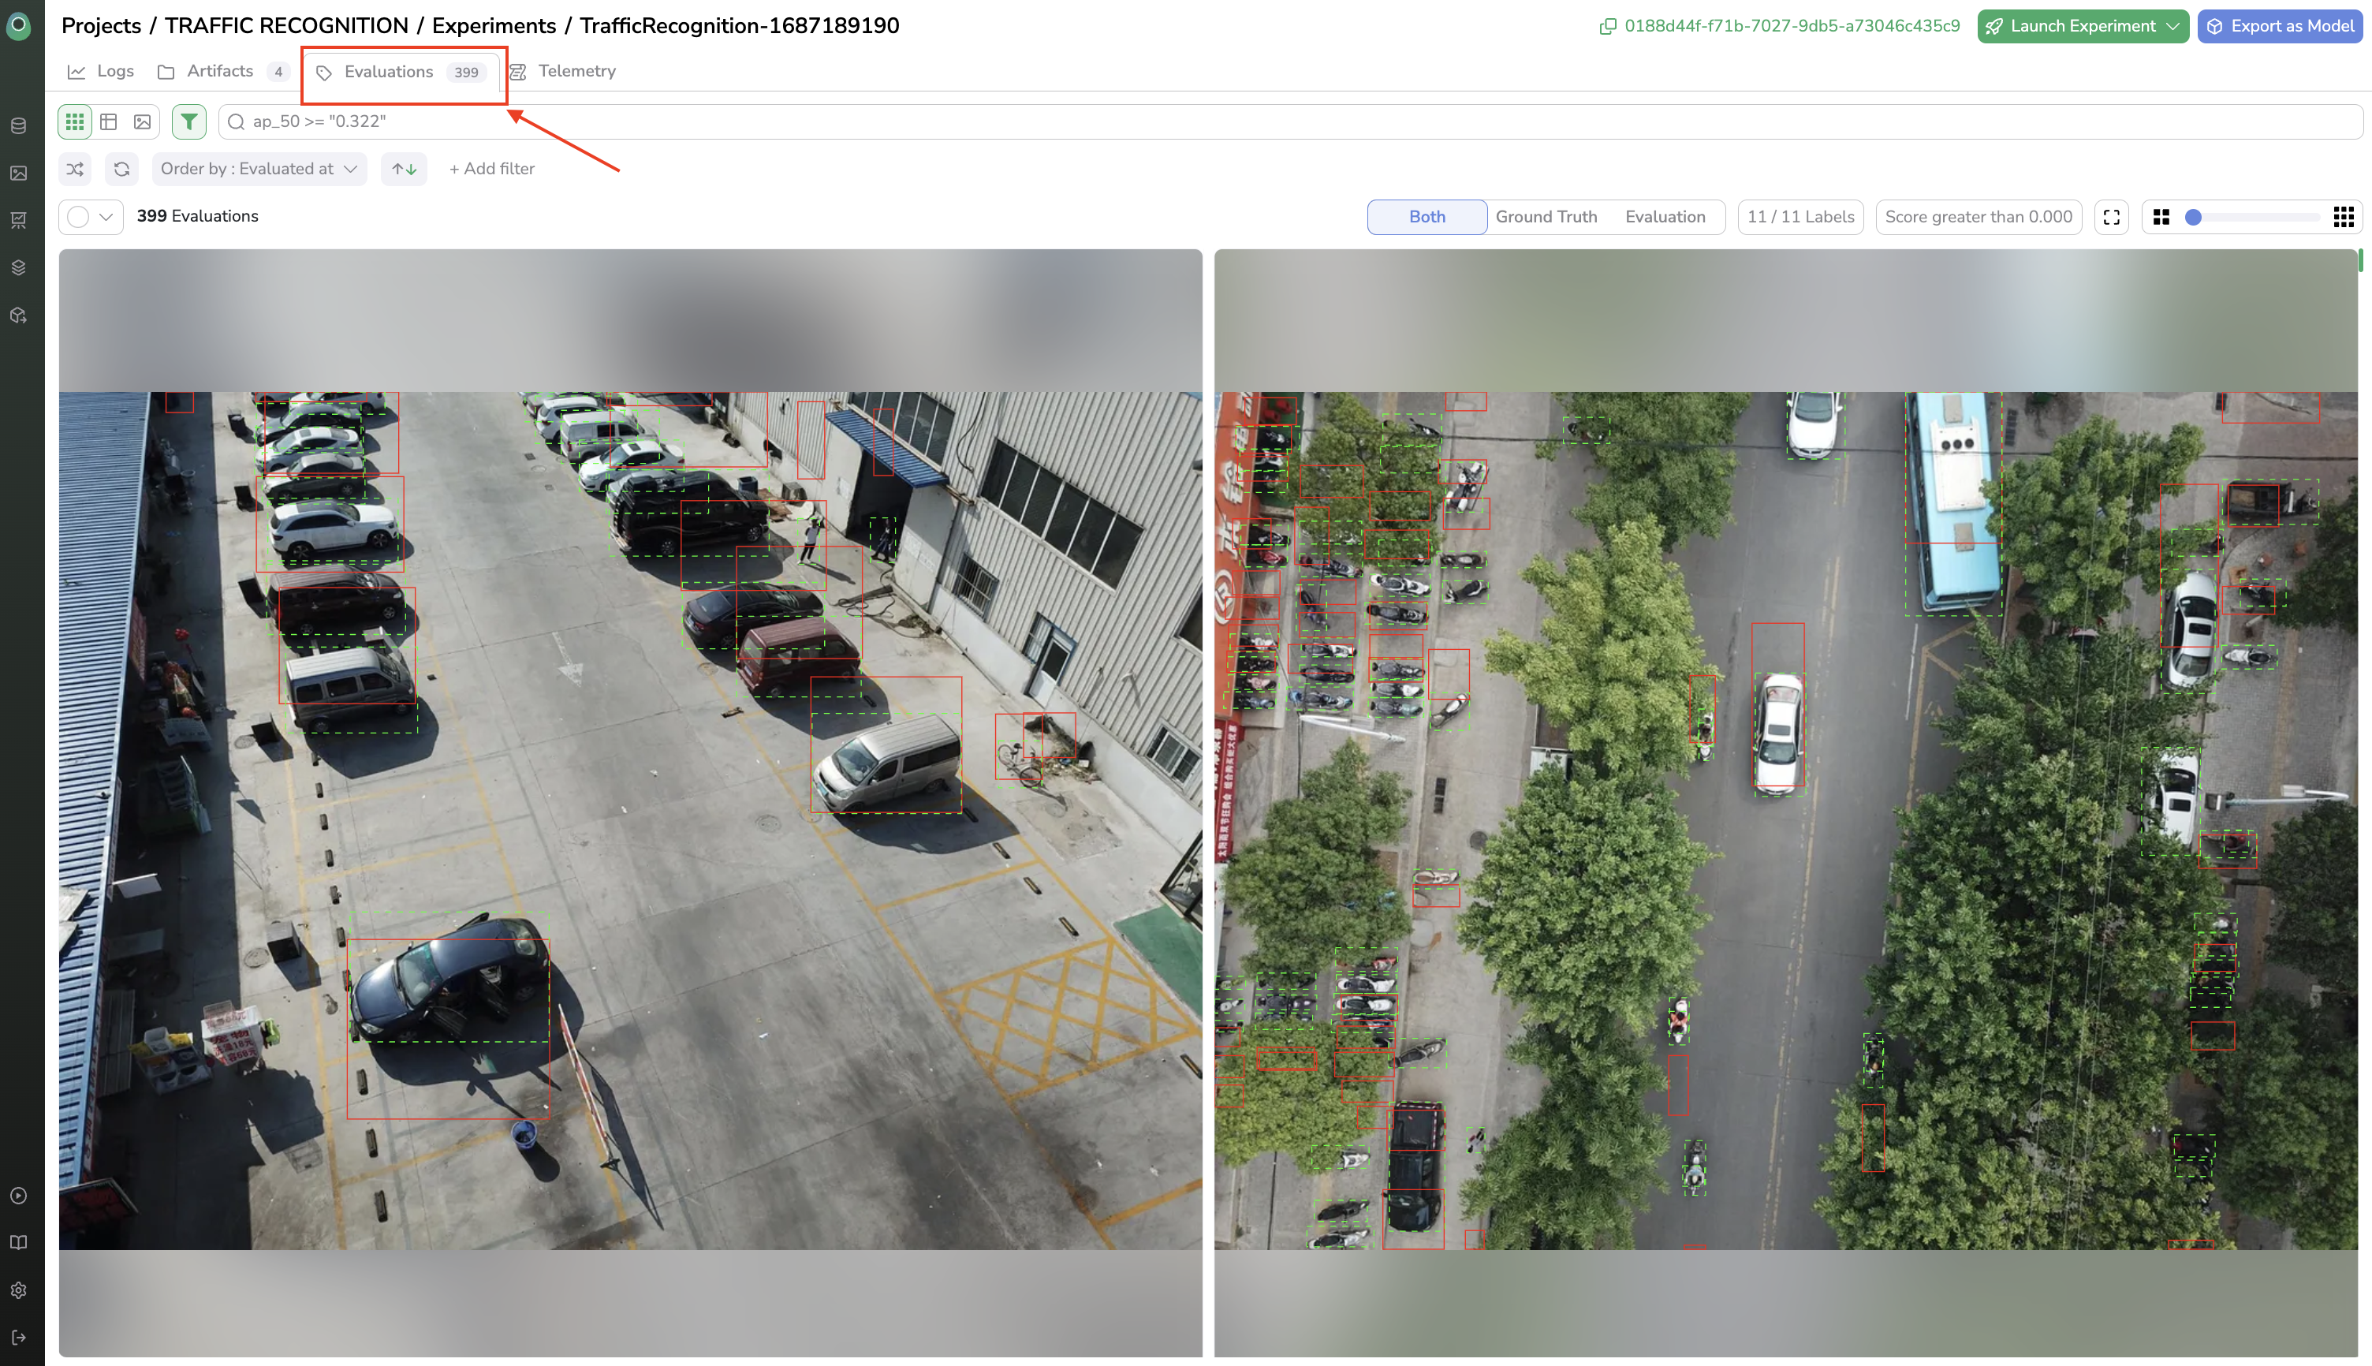Show Evaluation predictions only
2372x1366 pixels.
1665,217
